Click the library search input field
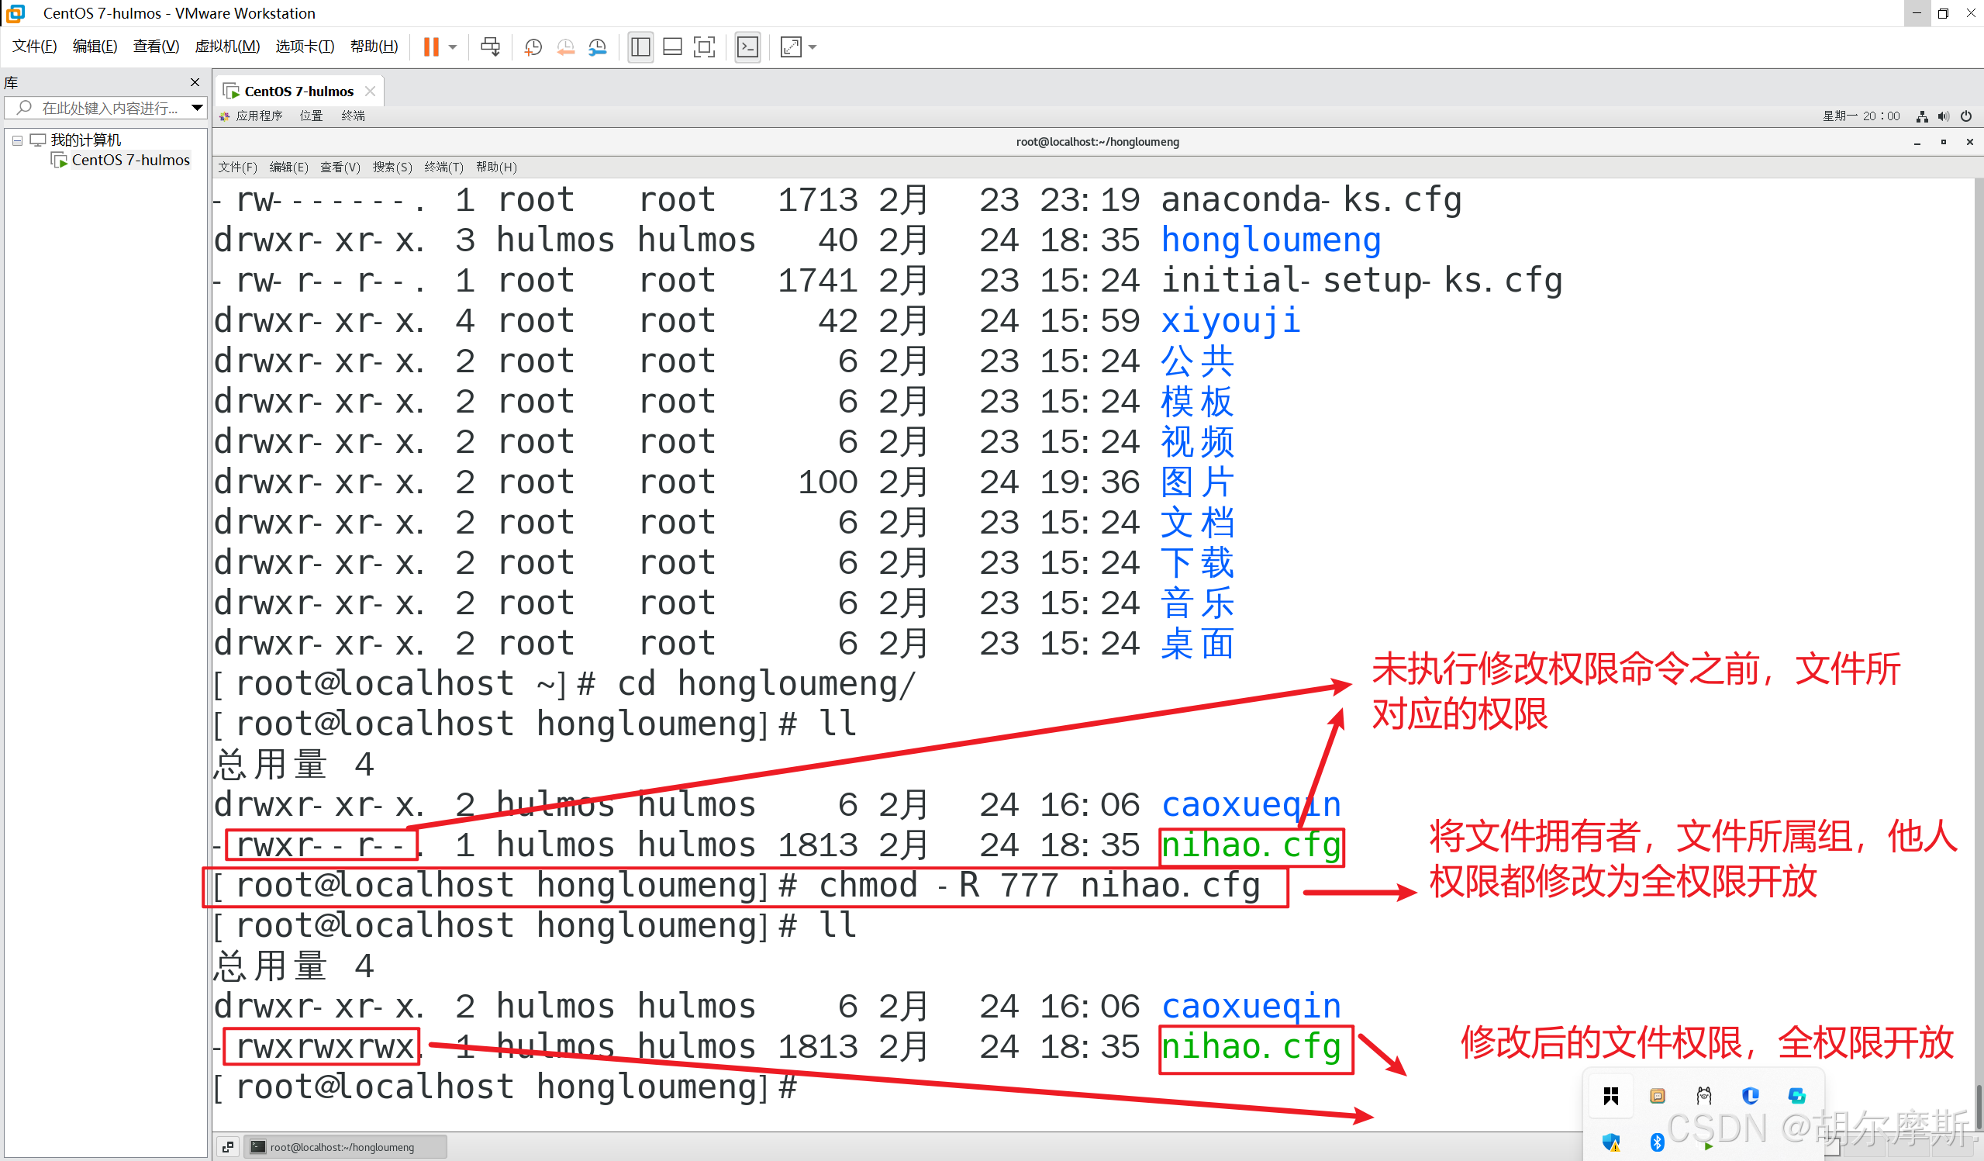1984x1161 pixels. 109,108
